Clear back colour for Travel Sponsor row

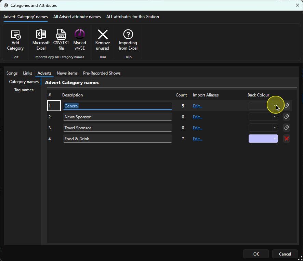(x=286, y=128)
